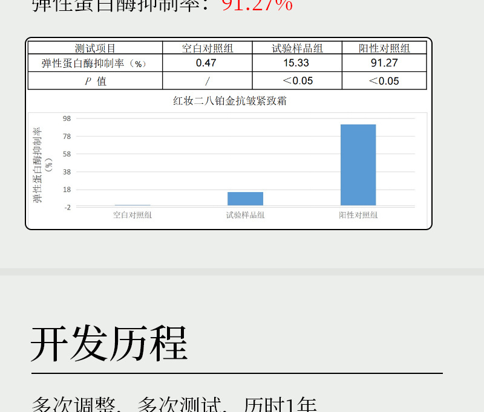The image size is (484, 412).
Task: Click the 试验样品组 table column header
Action: tap(297, 48)
